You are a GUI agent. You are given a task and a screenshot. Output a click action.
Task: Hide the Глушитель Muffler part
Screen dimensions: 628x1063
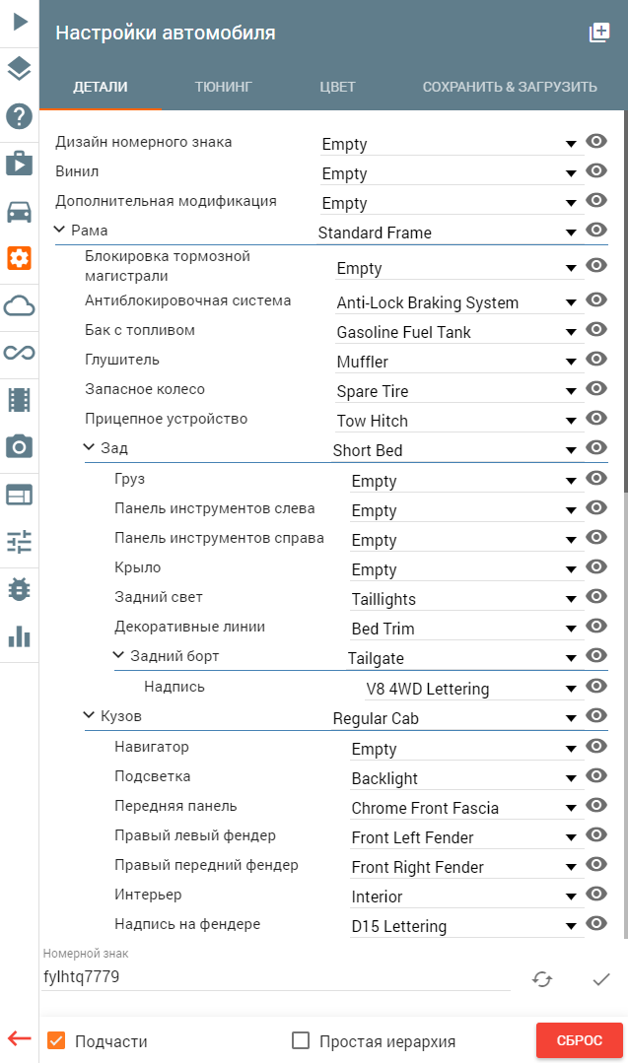(x=596, y=359)
